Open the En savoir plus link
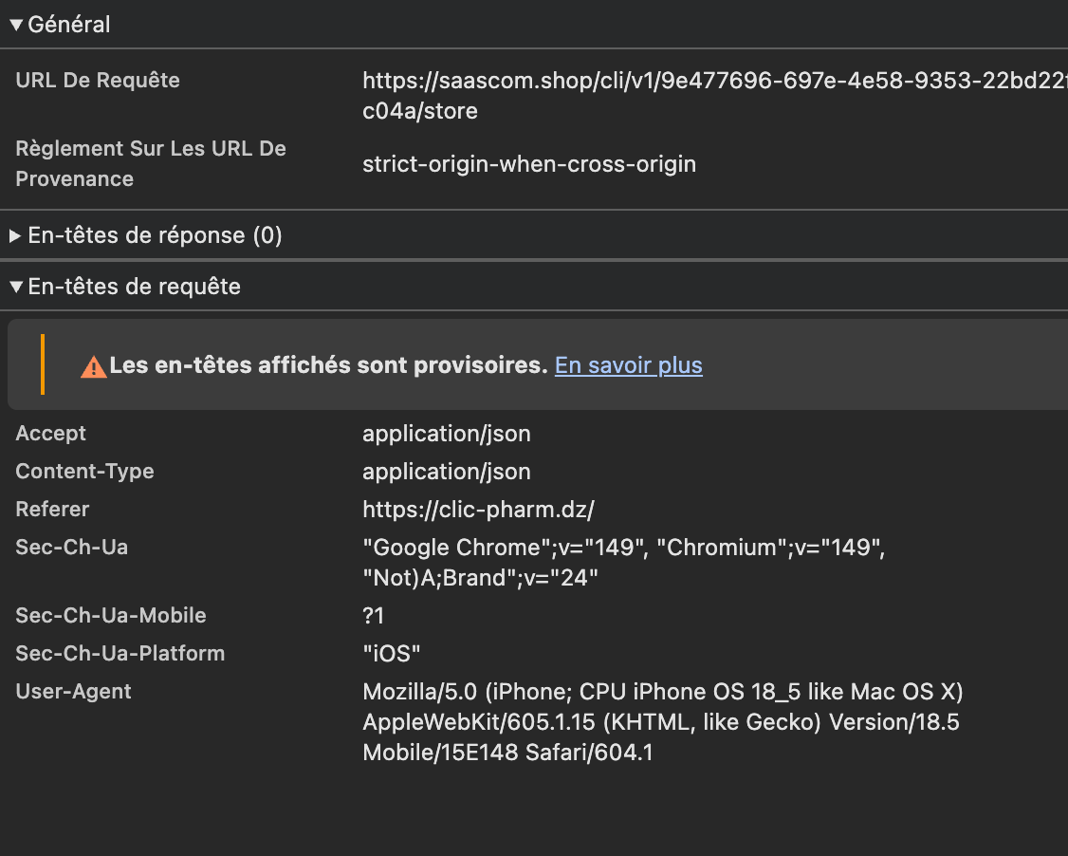This screenshot has height=856, width=1068. click(628, 365)
